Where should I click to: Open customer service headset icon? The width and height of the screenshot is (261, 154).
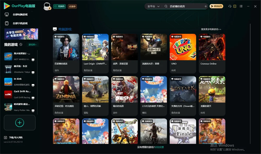pos(230,6)
